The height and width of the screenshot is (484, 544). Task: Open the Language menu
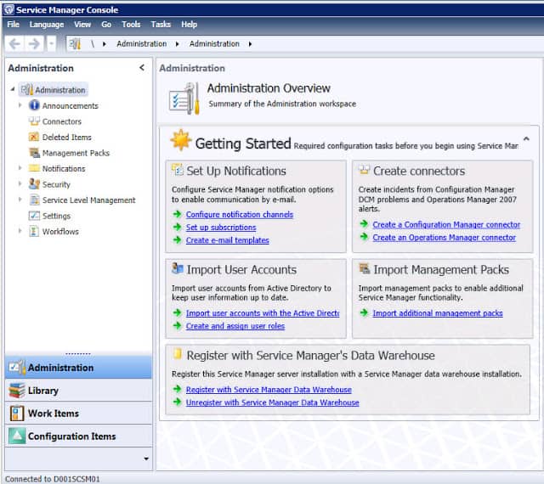pyautogui.click(x=47, y=25)
